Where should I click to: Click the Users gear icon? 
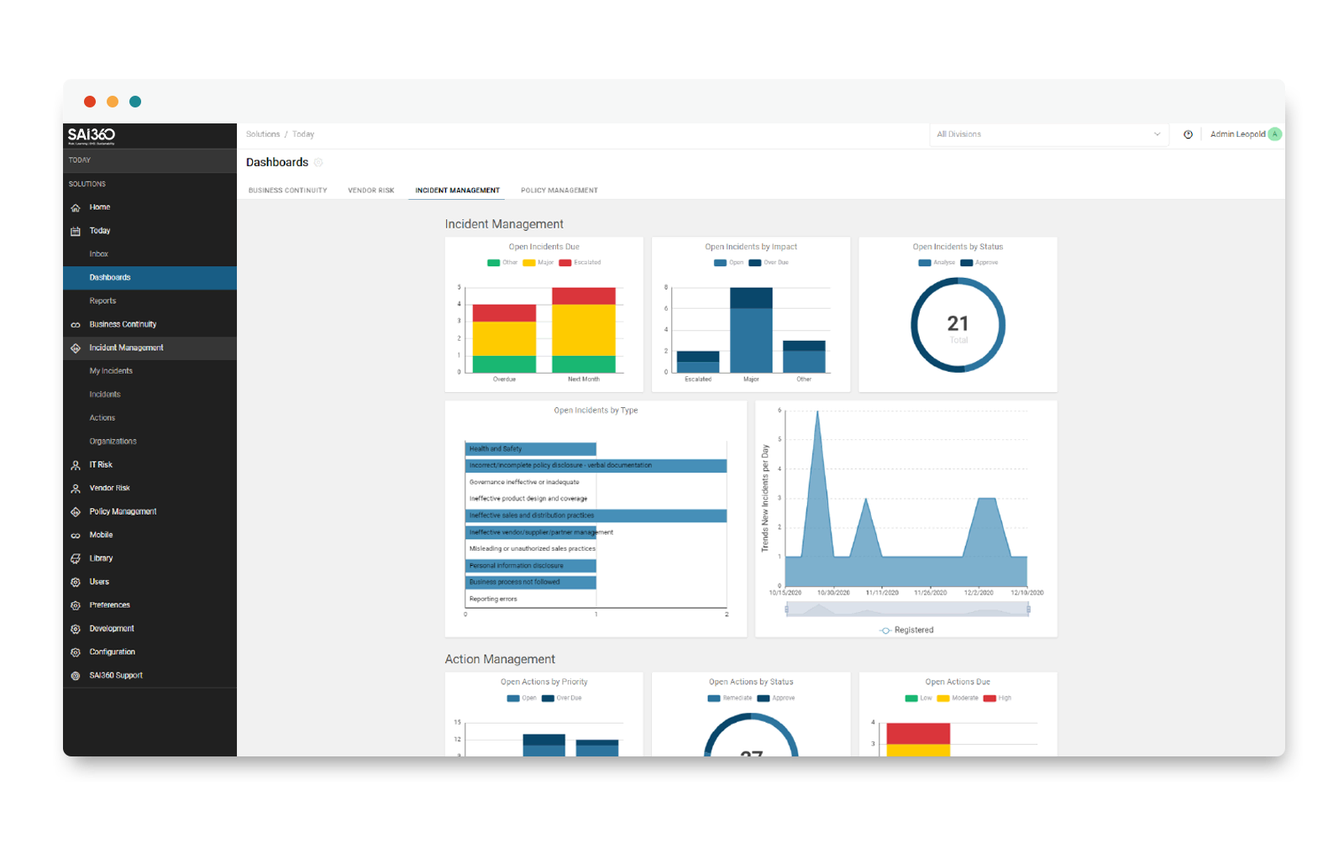[x=76, y=582]
